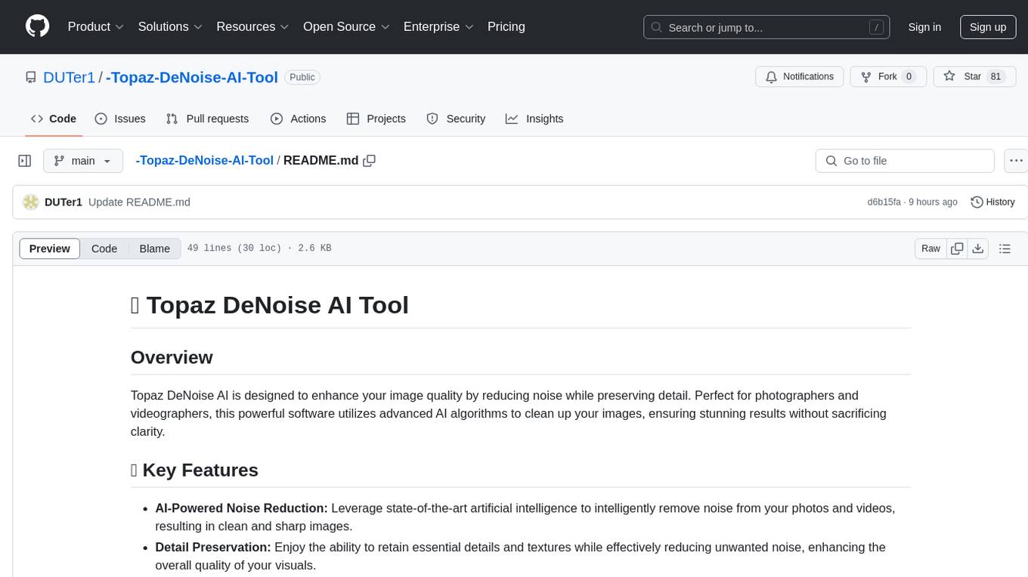Expand the Enterprise menu
The height and width of the screenshot is (577, 1028).
point(438,26)
